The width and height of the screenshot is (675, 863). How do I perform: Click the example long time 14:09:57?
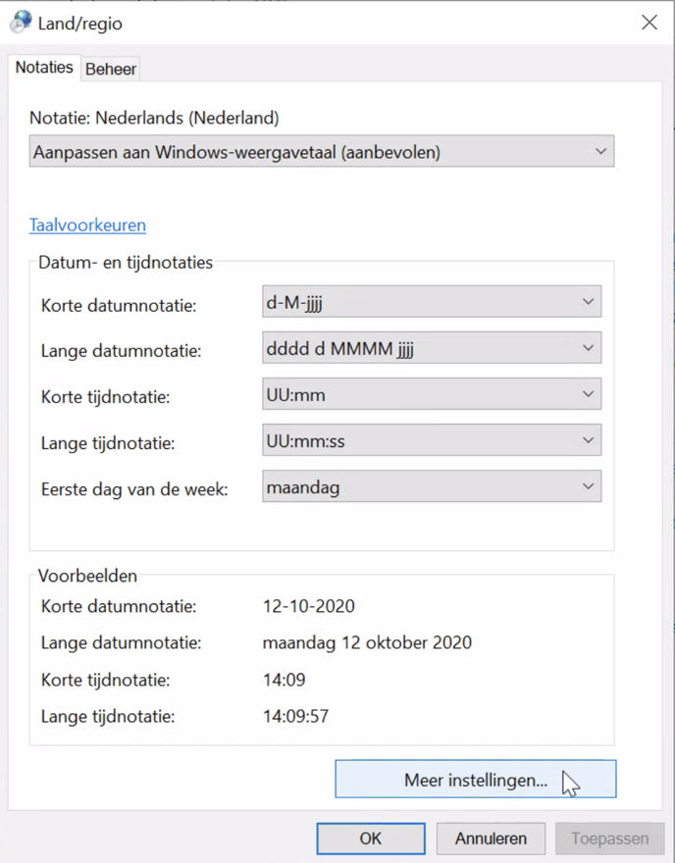coord(295,717)
